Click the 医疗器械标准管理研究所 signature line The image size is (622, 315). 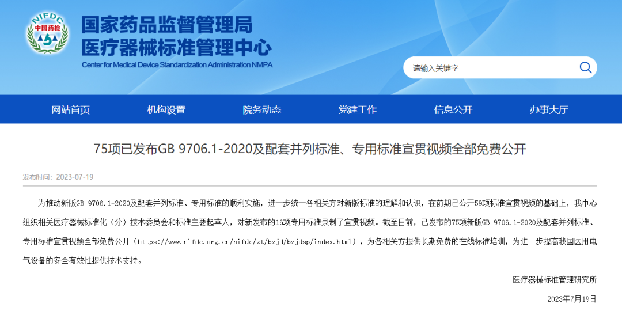pyautogui.click(x=554, y=280)
